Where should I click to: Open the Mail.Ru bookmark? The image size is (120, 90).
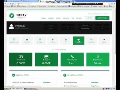pyautogui.click(x=14, y=6)
